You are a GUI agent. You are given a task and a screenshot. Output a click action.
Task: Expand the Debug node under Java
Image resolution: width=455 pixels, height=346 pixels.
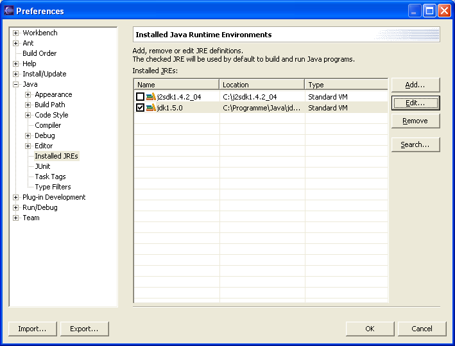coord(28,135)
